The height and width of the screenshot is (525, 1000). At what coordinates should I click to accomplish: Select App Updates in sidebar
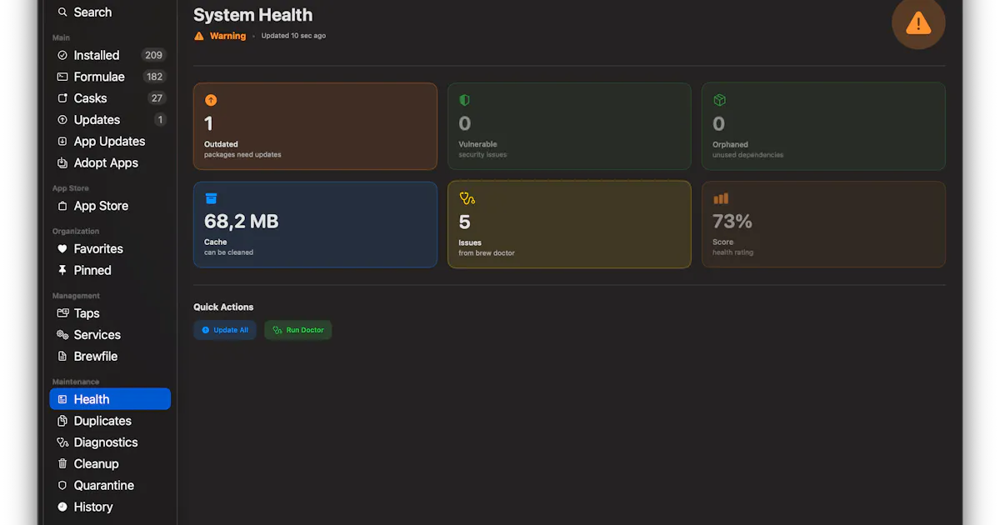[x=110, y=142]
